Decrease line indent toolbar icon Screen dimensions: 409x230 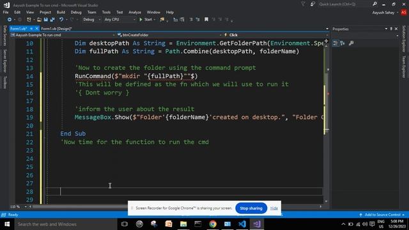pos(191,20)
